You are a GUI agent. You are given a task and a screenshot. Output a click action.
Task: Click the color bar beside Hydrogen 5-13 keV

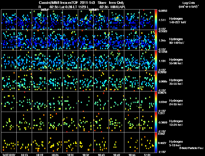156,142
